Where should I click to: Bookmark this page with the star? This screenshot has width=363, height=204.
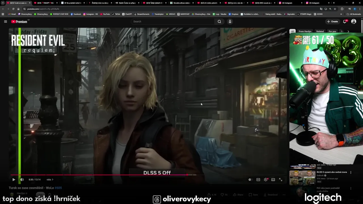335,9
